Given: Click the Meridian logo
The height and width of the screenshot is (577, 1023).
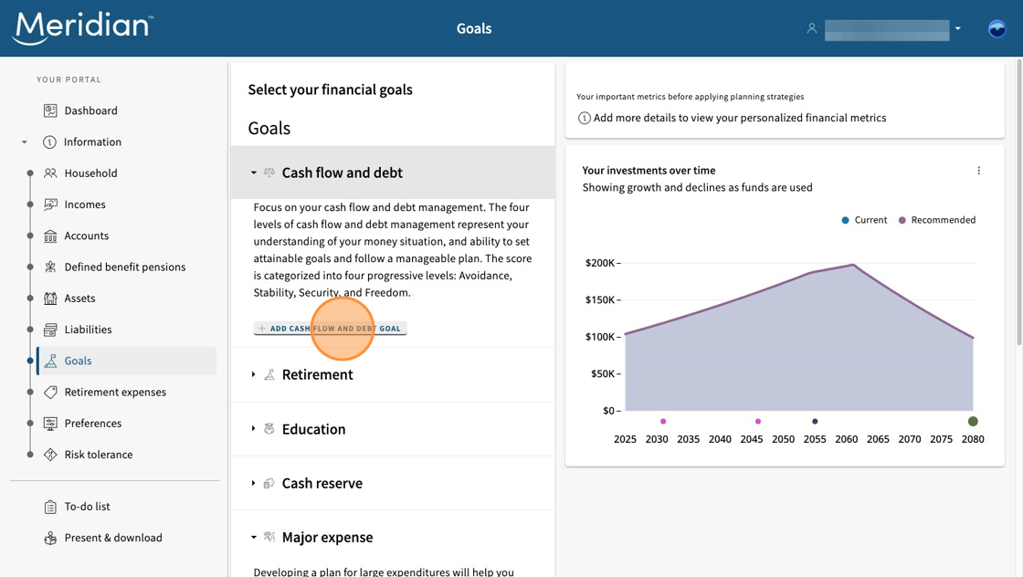Looking at the screenshot, I should 83,28.
